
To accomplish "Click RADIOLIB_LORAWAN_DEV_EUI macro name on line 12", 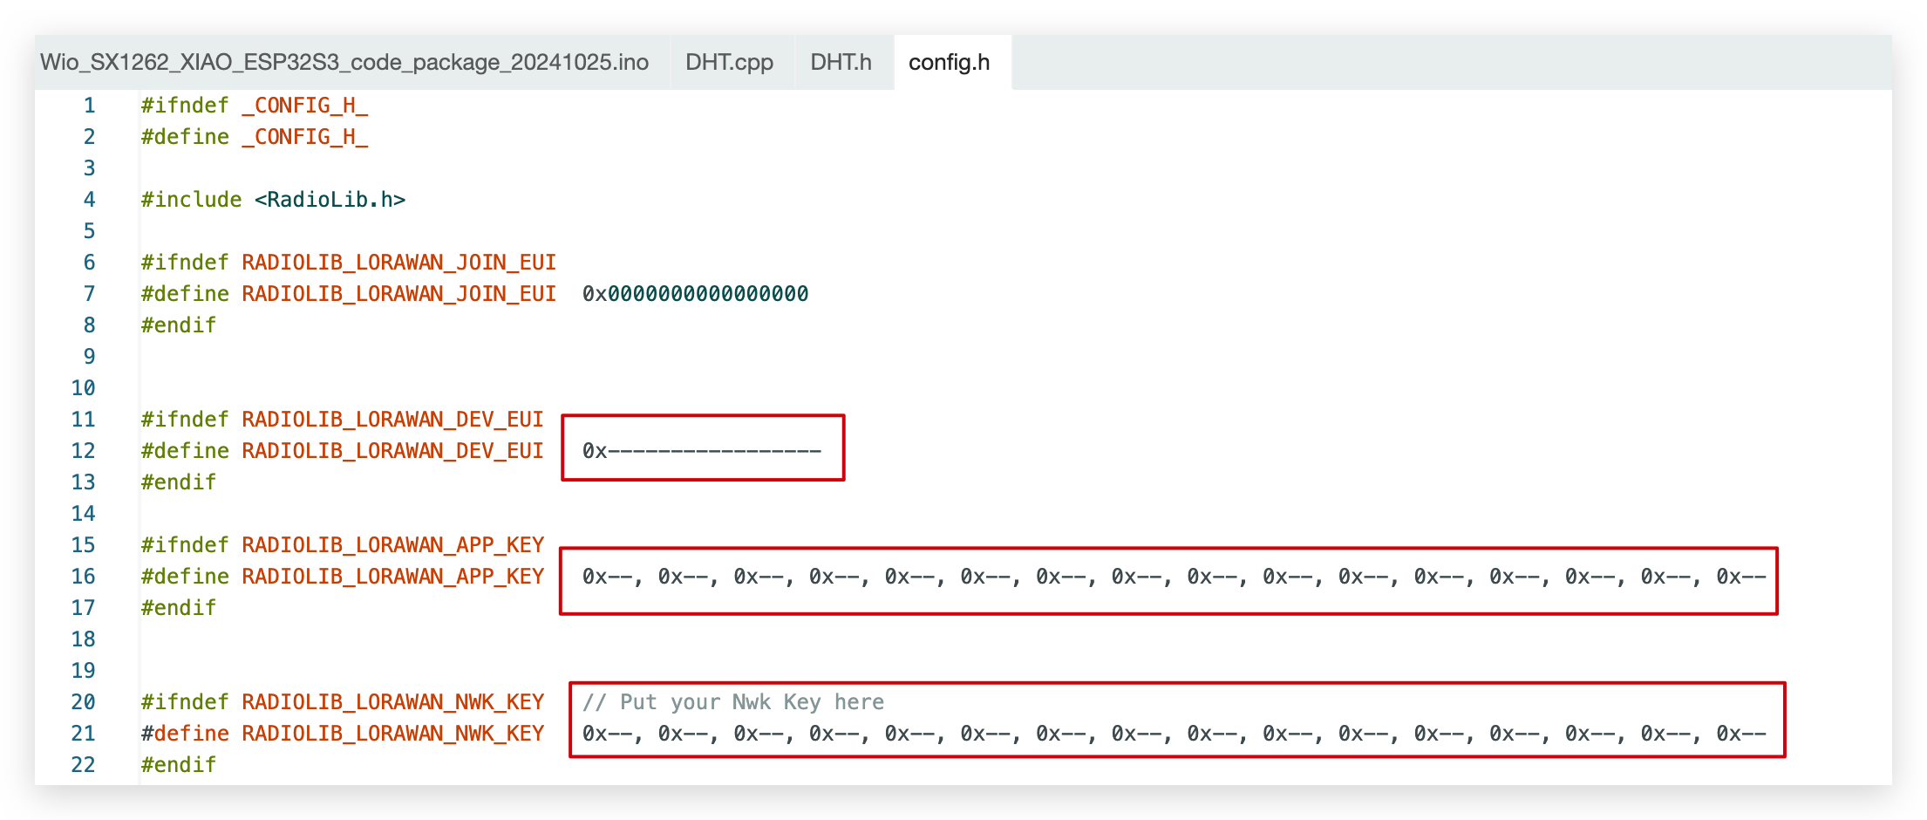I will [x=393, y=451].
